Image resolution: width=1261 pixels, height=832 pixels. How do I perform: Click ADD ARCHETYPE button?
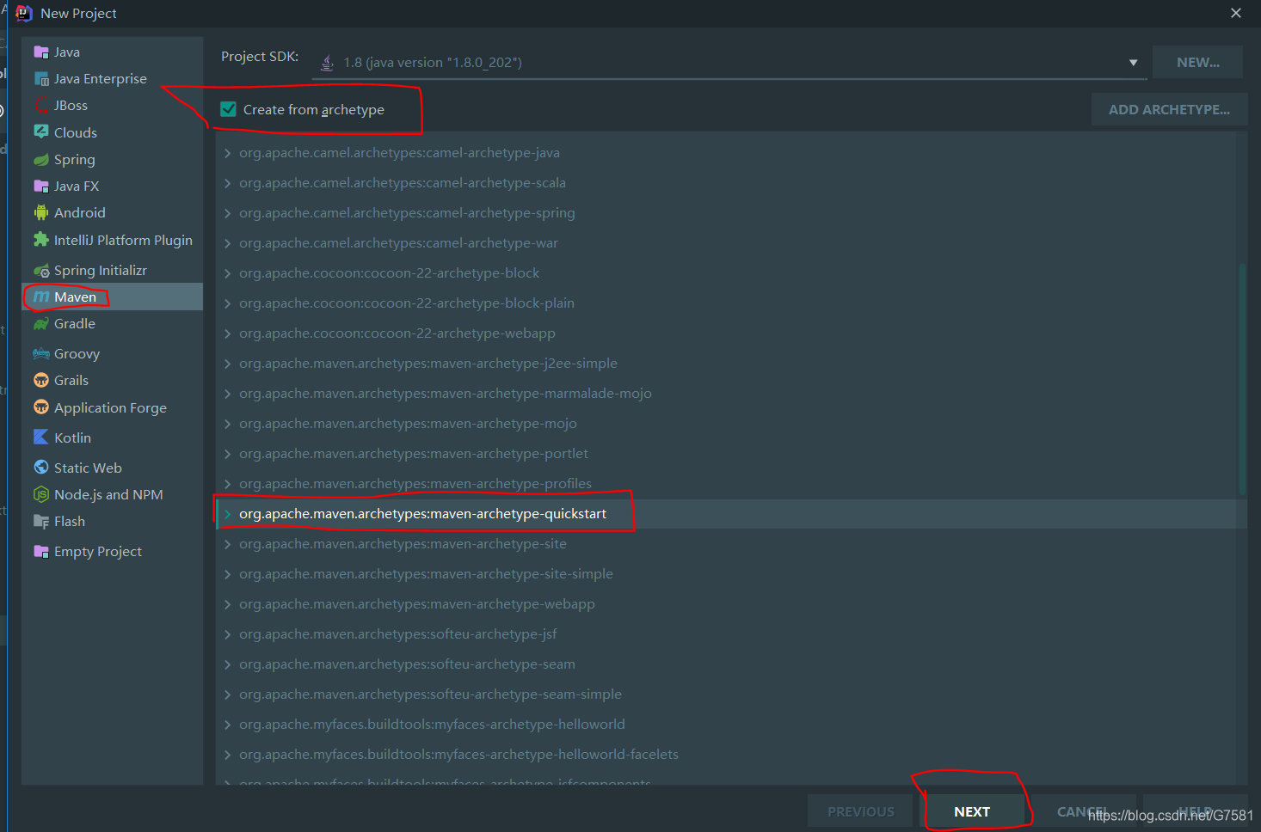pyautogui.click(x=1169, y=110)
